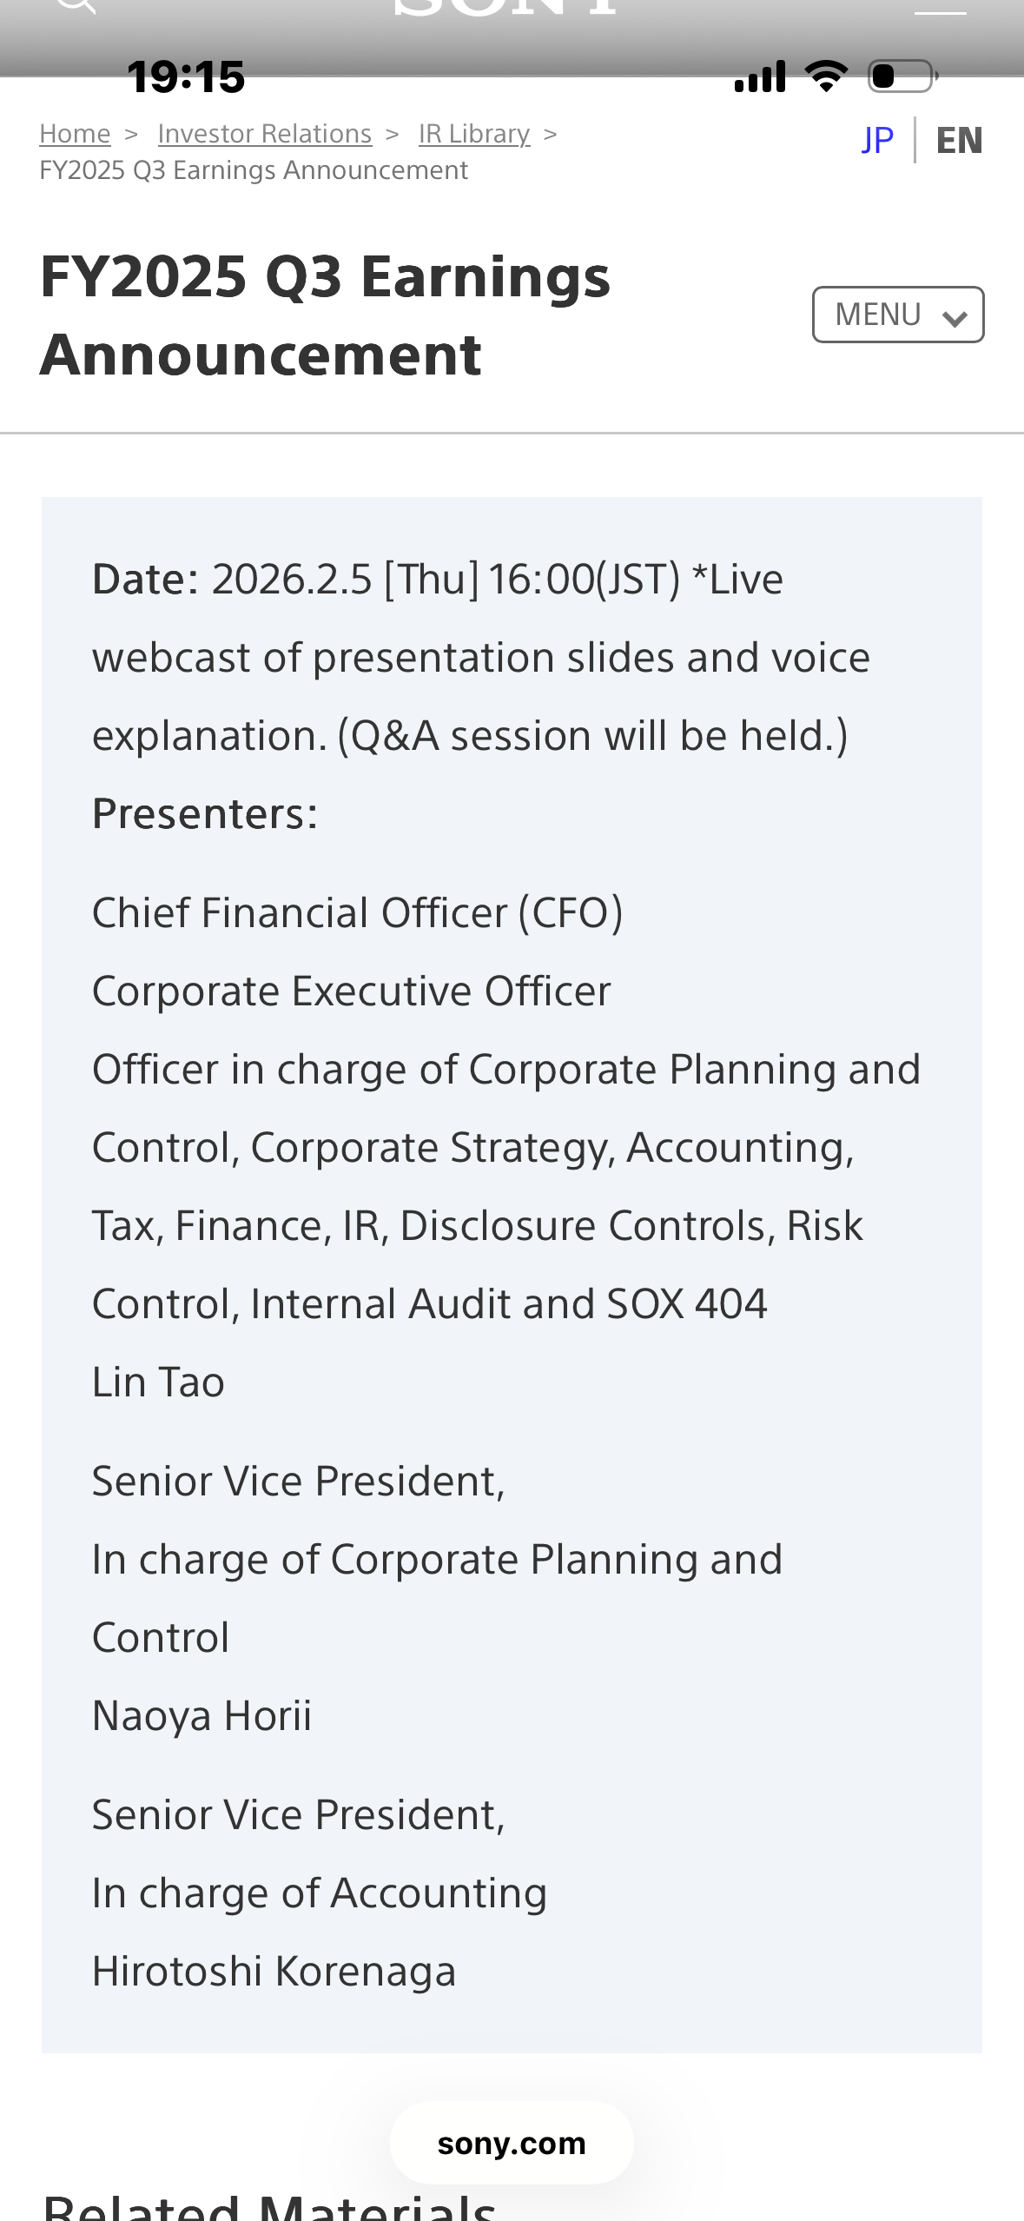
Task: Tap the sony.com address pill
Action: point(512,2143)
